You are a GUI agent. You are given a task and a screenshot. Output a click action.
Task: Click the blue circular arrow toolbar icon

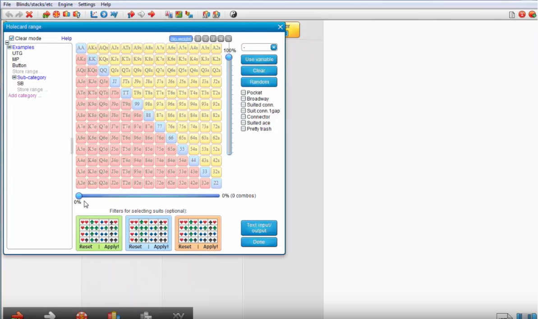[104, 14]
